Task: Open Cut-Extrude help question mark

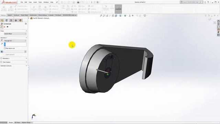Action: pos(26,24)
